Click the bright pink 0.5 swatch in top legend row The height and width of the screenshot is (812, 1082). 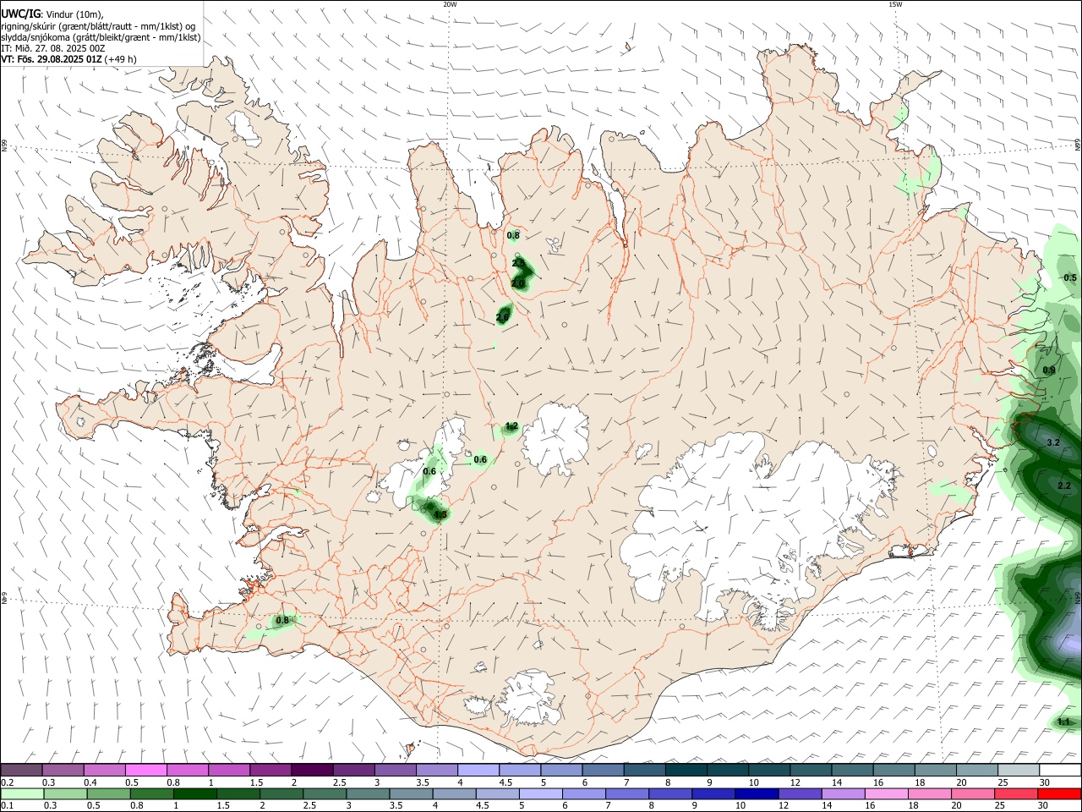click(146, 771)
